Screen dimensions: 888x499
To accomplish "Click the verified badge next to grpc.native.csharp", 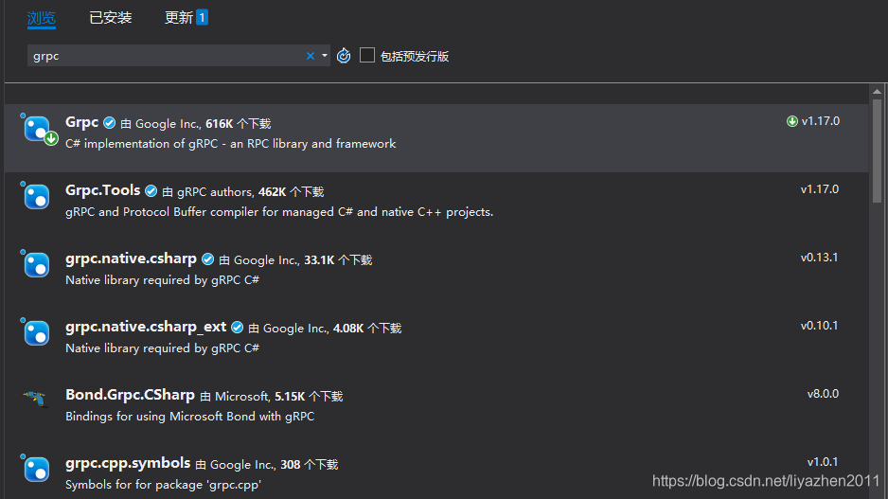I will [208, 258].
